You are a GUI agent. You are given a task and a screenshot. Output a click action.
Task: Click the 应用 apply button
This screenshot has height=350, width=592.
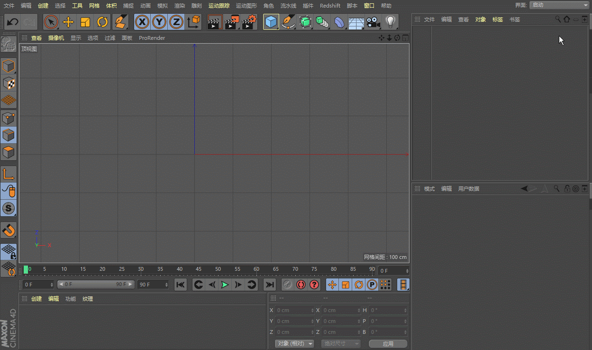tap(388, 343)
